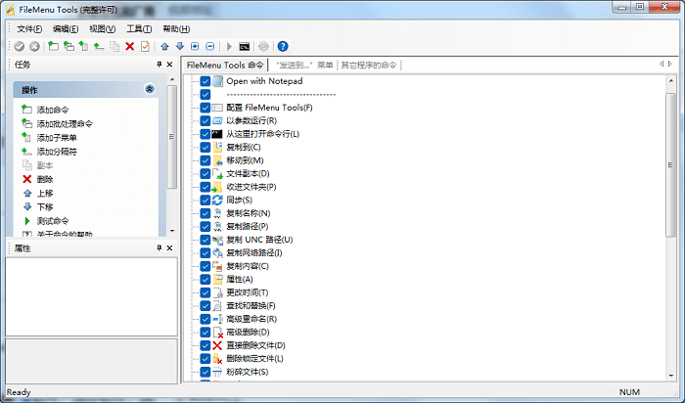
Task: Open the 文件(F) menu
Action: click(x=29, y=28)
